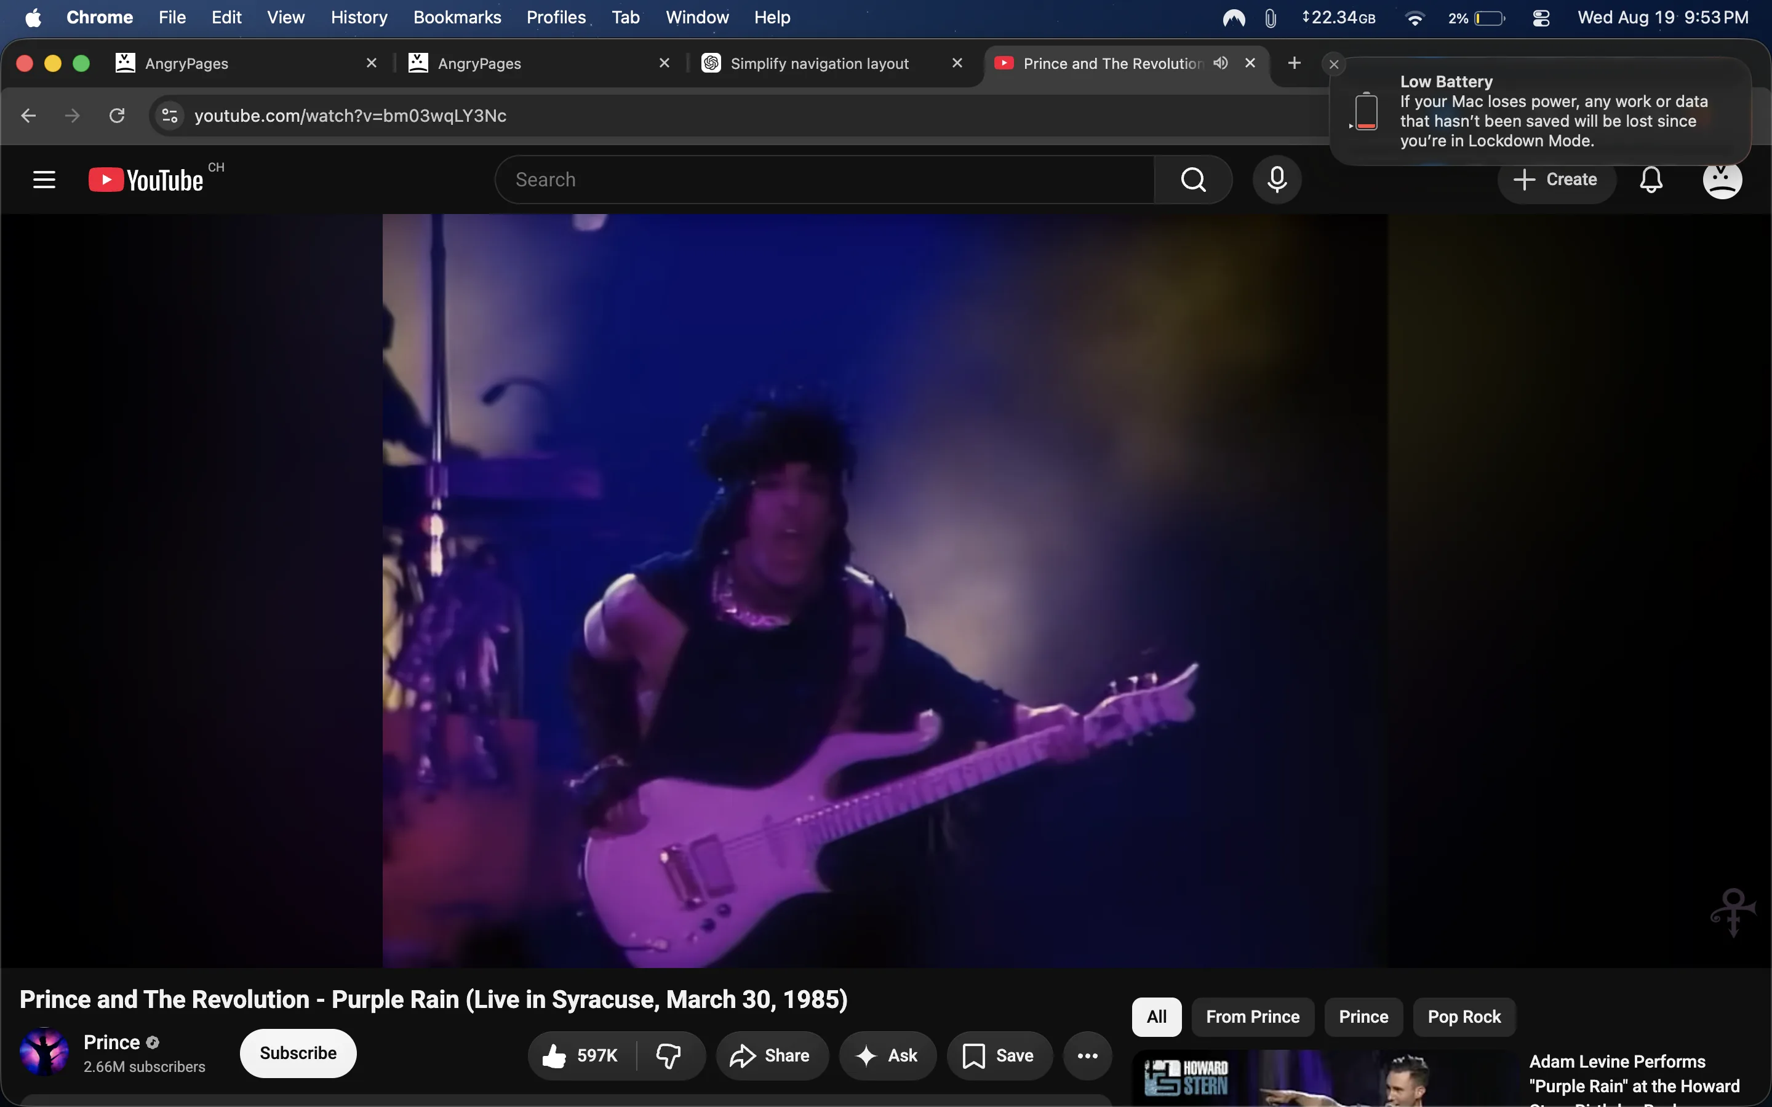View site information icon in address bar

pos(170,116)
